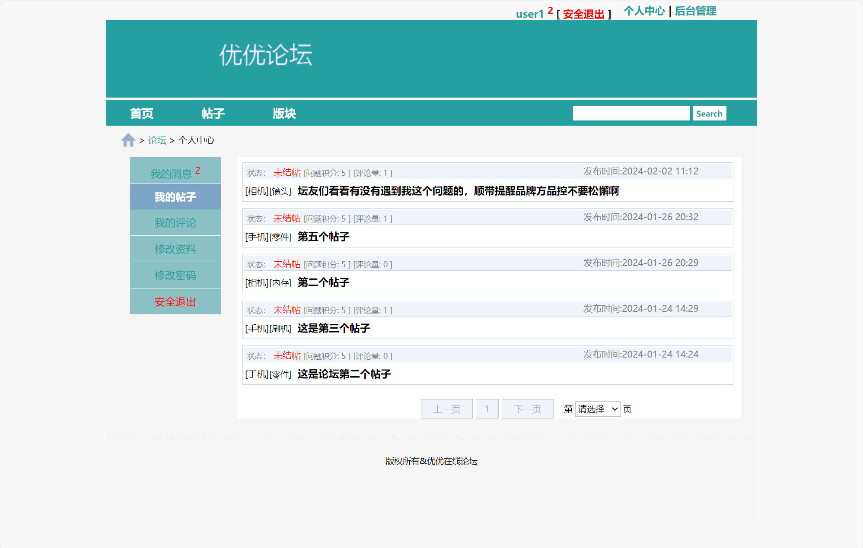Click 安全退出 in the top bar
863x548 pixels.
[583, 14]
